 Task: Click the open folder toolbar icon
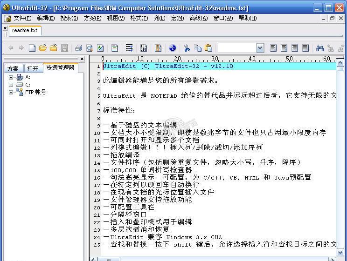click(x=43, y=48)
